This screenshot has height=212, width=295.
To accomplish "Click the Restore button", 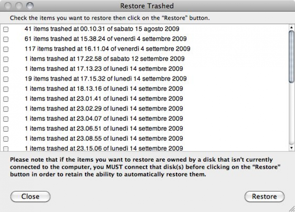I will (264, 196).
